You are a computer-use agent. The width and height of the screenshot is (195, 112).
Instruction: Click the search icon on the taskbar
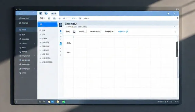point(40,102)
